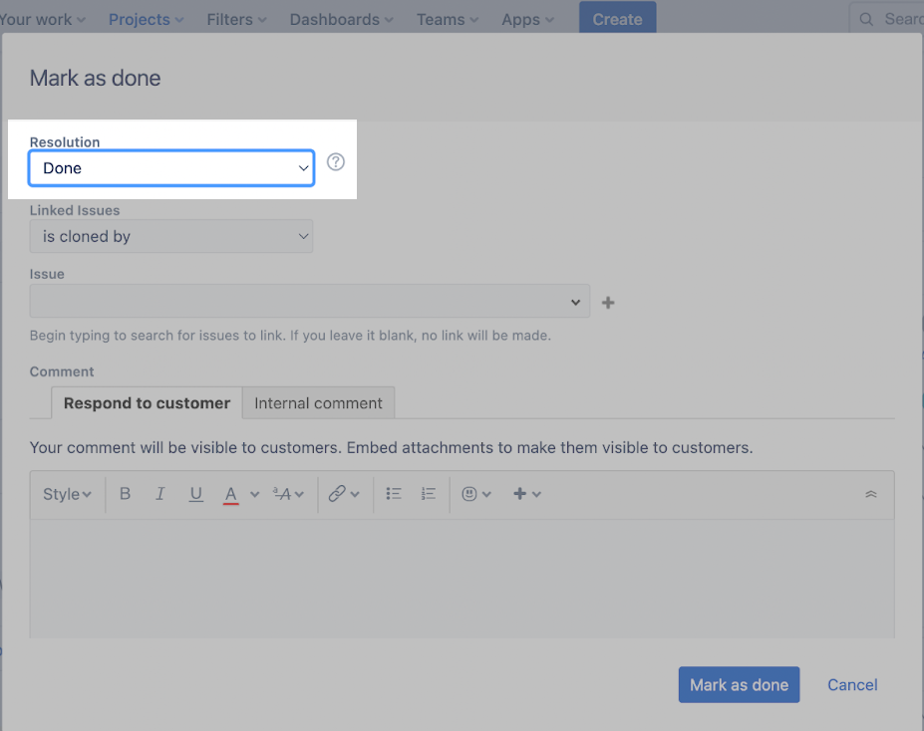
Task: Click the Resolution help question mark icon
Action: (336, 162)
